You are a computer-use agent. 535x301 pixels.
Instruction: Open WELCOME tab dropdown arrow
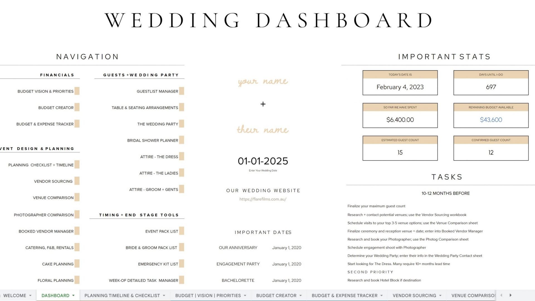click(x=30, y=295)
